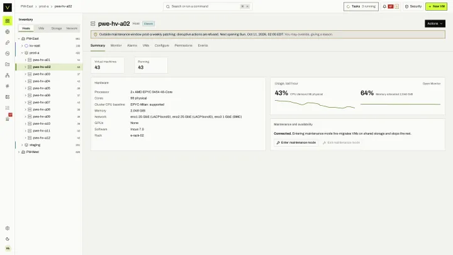
Task: Collapse the PW-East tree node
Action: pos(19,38)
